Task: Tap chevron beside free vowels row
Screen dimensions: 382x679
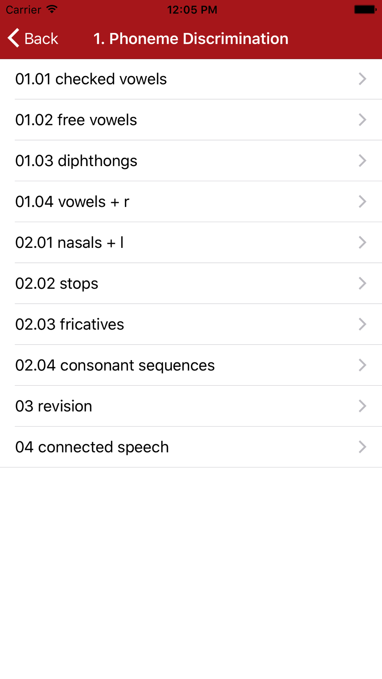Action: pos(362,120)
